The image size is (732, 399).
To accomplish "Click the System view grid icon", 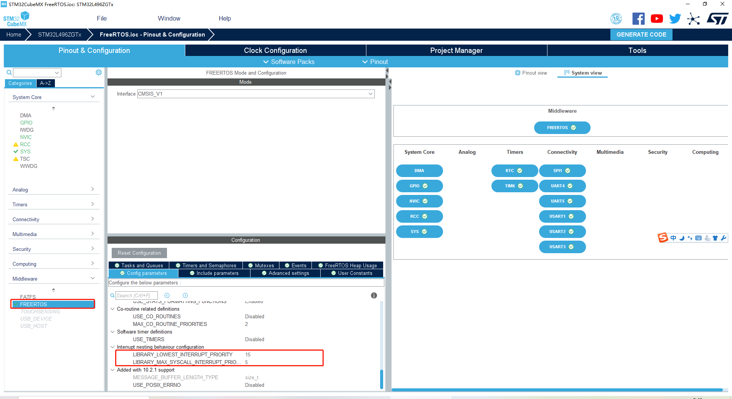I will coord(567,73).
